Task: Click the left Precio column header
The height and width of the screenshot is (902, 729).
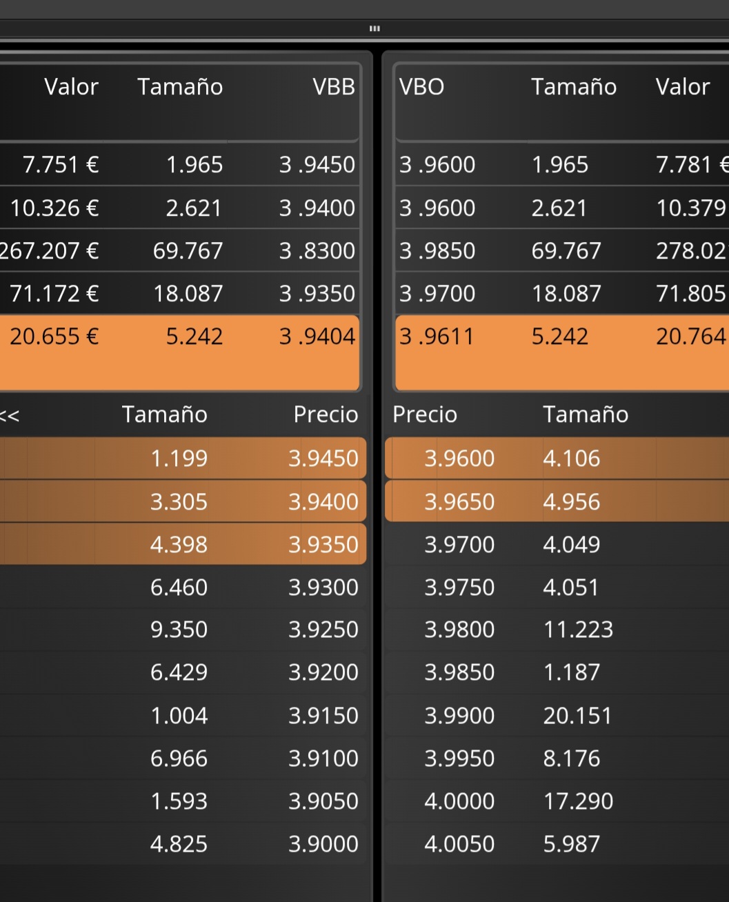Action: pos(326,414)
